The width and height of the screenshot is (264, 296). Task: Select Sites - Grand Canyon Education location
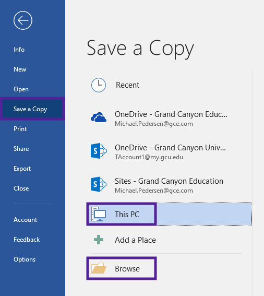[x=169, y=181]
